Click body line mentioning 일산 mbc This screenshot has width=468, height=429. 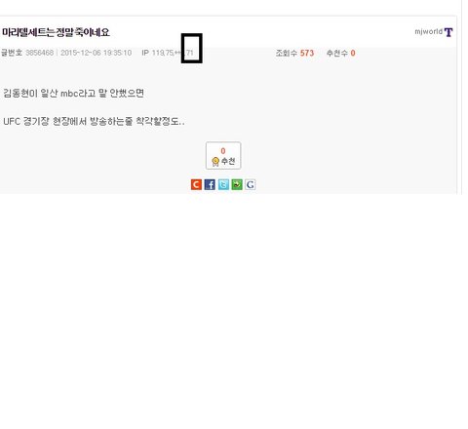pyautogui.click(x=74, y=94)
